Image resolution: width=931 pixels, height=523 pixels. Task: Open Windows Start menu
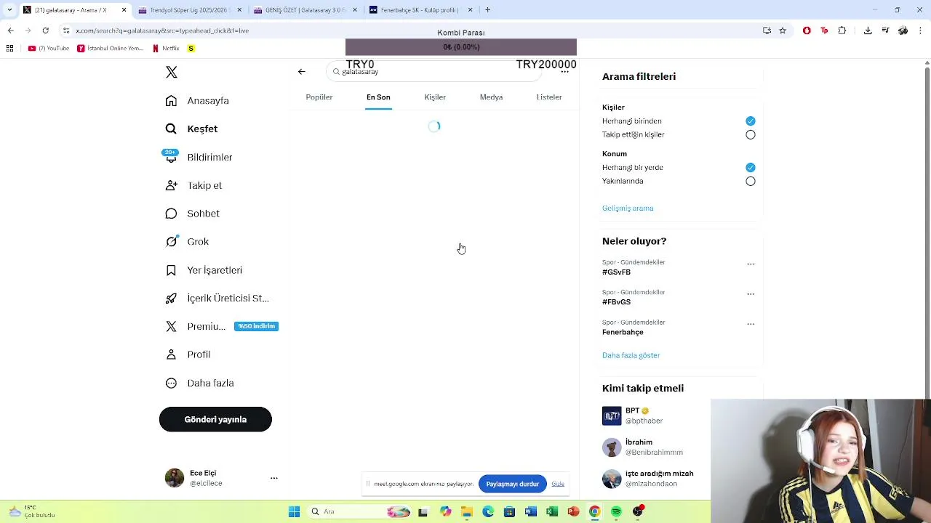[294, 512]
